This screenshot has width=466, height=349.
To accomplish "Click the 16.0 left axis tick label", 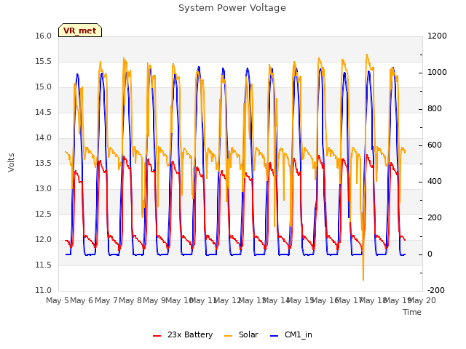I will (x=44, y=36).
